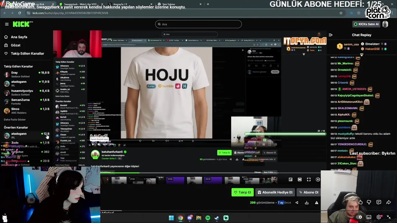The image size is (397, 223).
Task: Open Sinco channel in sidebar
Action: (x=26, y=111)
